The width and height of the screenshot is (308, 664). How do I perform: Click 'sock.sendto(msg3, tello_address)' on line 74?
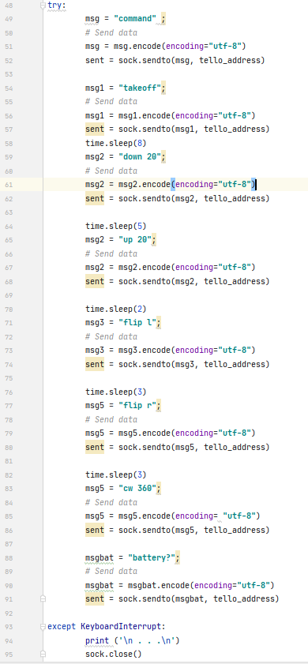(194, 364)
